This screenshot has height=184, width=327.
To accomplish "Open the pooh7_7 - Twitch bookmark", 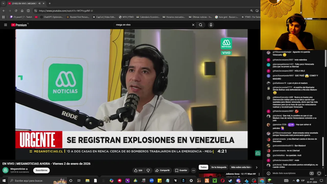I will [x=21, y=17].
